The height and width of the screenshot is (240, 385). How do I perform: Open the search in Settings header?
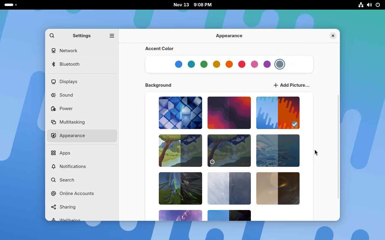tap(52, 36)
